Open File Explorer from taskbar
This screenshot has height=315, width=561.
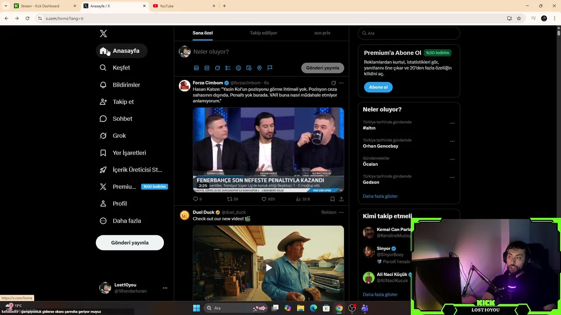click(301, 308)
